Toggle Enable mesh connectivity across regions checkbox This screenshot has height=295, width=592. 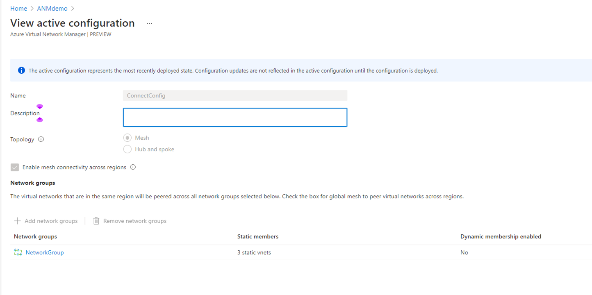point(15,168)
